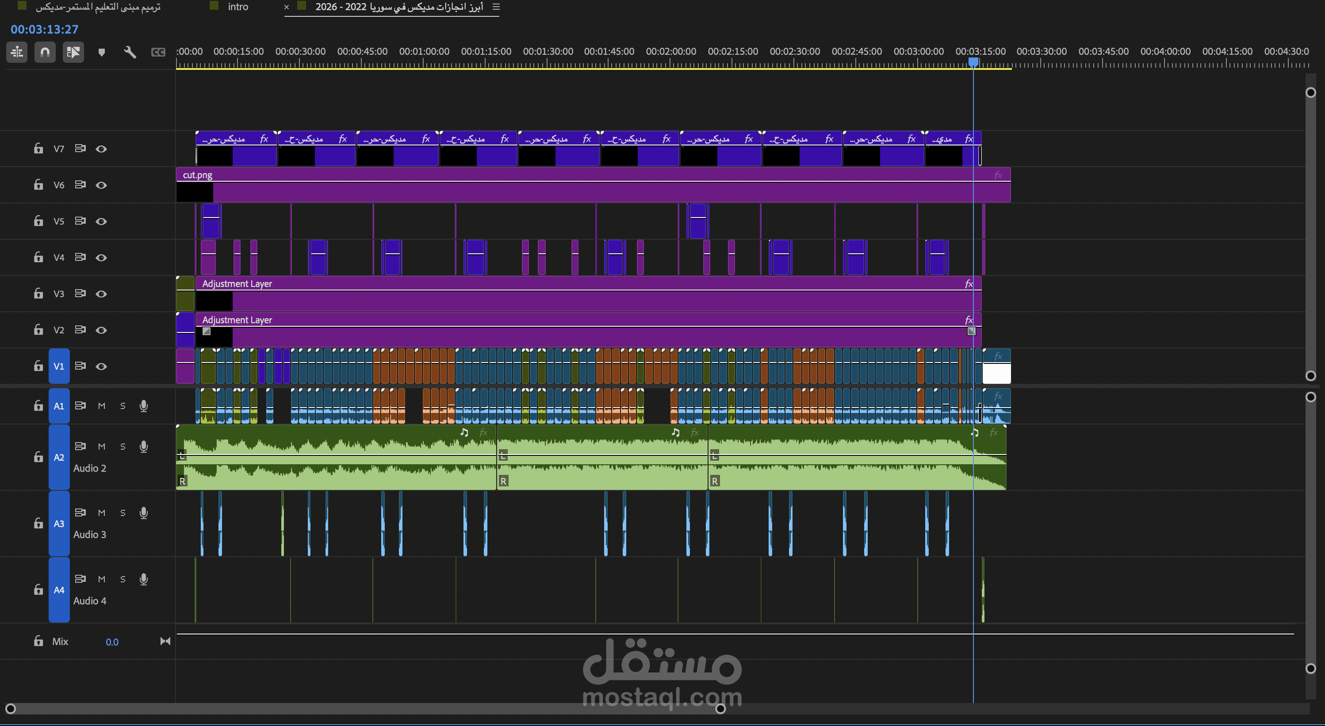The image size is (1325, 726).
Task: Toggle A3 track targeting button
Action: pyautogui.click(x=59, y=523)
